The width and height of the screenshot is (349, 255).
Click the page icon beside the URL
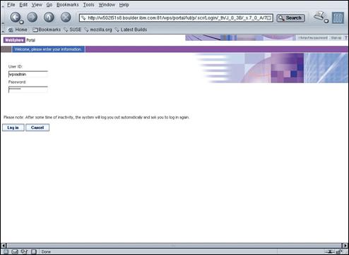point(83,18)
